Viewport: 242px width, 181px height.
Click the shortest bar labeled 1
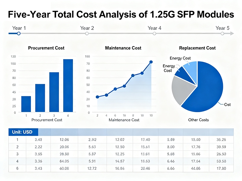26,104
